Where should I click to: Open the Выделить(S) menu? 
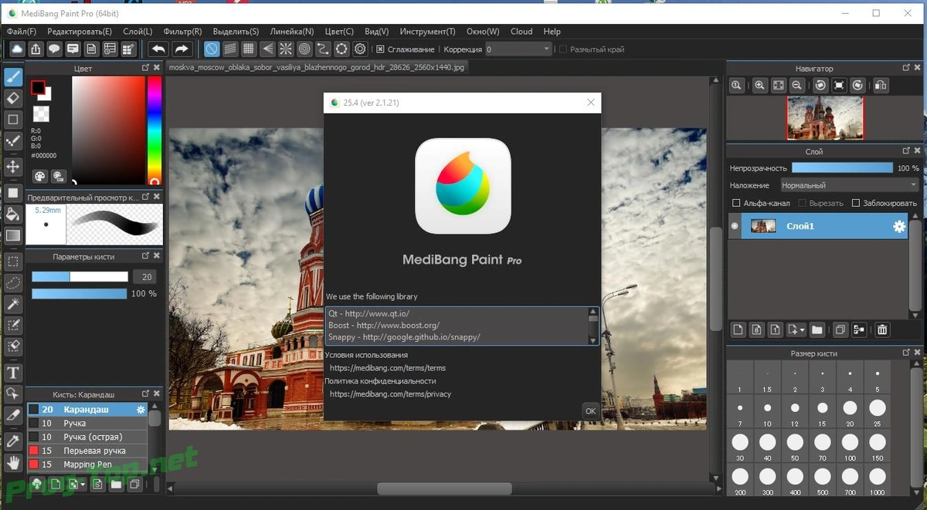[236, 32]
